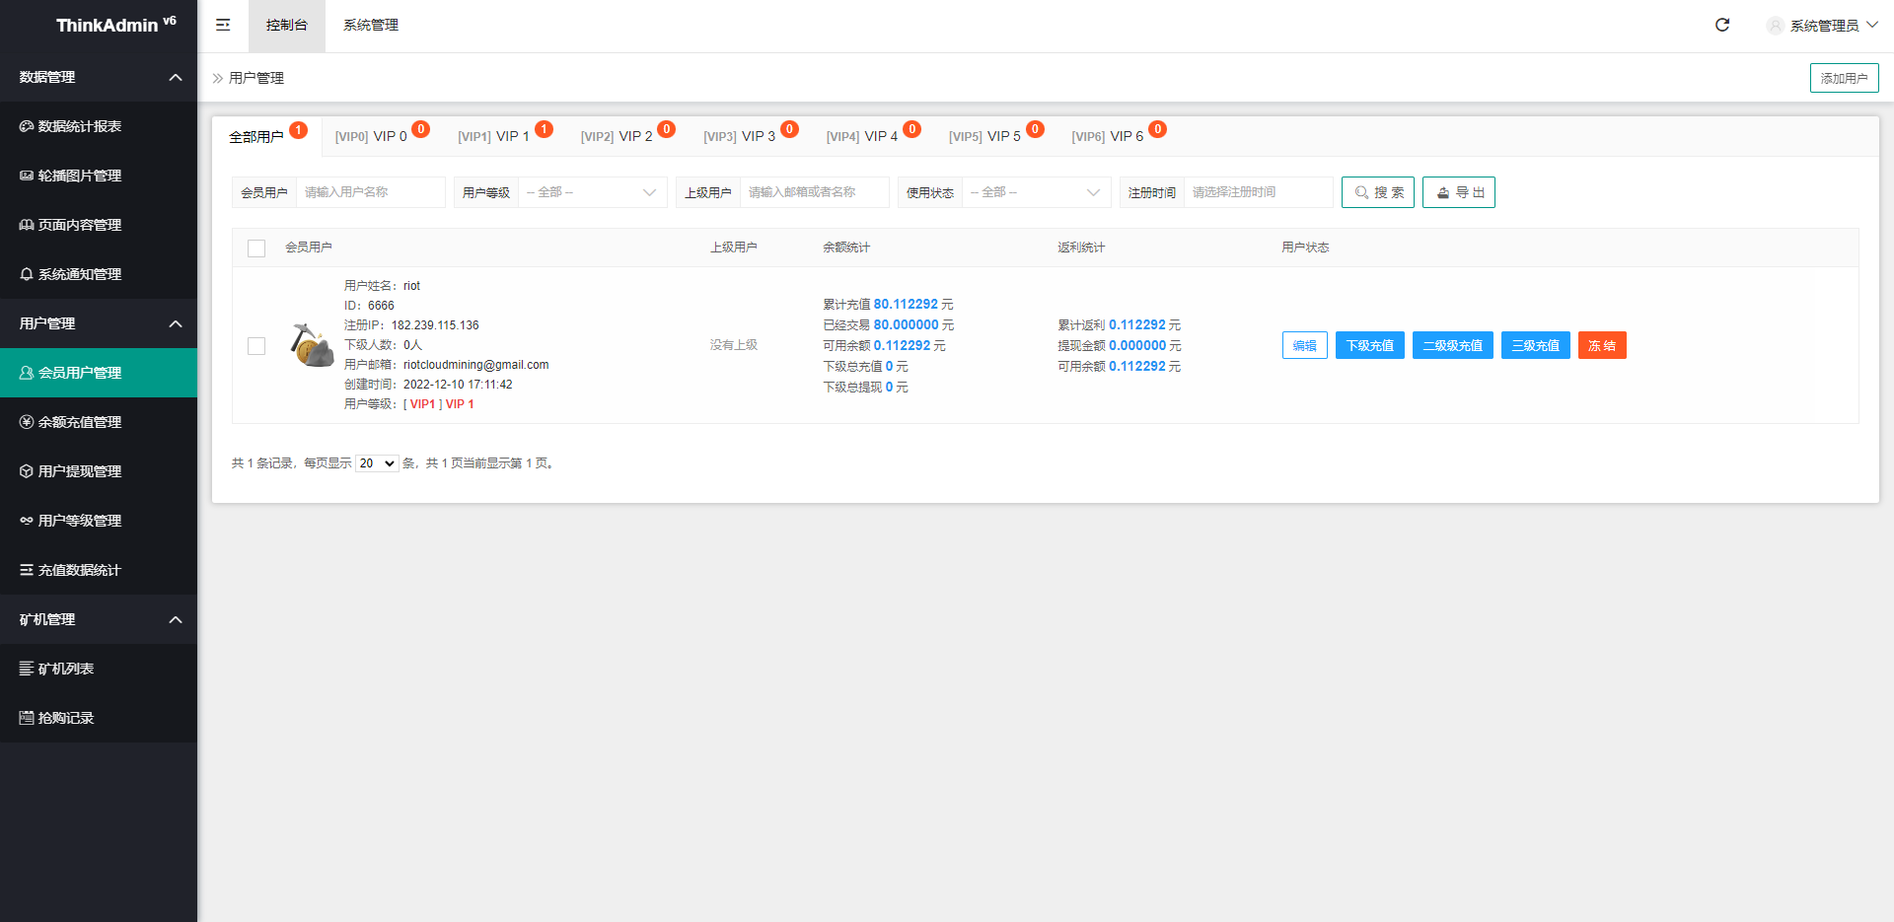
Task: Click the 添加用户 button
Action: click(1843, 78)
